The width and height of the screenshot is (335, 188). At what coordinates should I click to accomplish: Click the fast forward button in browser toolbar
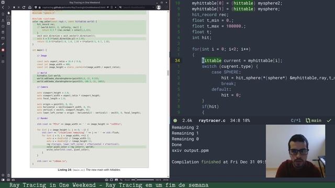click(x=19, y=7)
